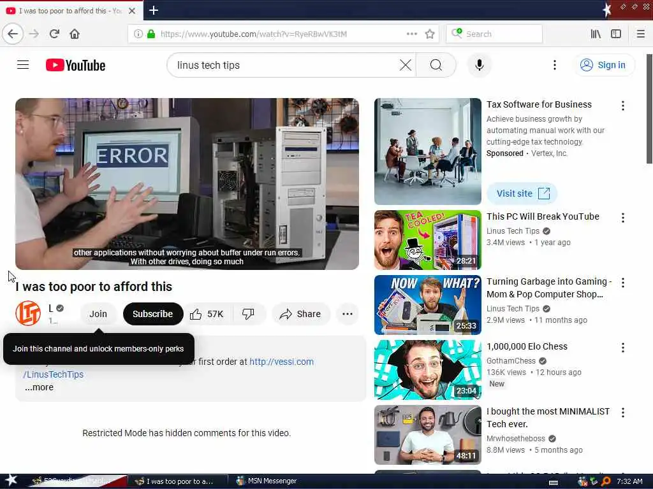The width and height of the screenshot is (653, 489).
Task: Open options for 1,000,000 Elo Chess
Action: click(x=622, y=348)
